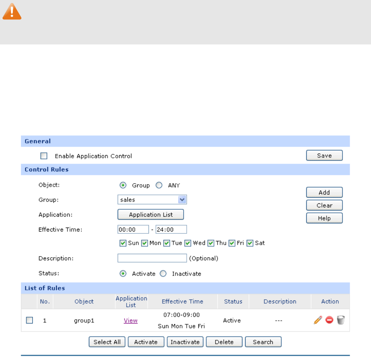Click the pencil edit icon for rule 1
The width and height of the screenshot is (371, 357).
[x=318, y=320]
